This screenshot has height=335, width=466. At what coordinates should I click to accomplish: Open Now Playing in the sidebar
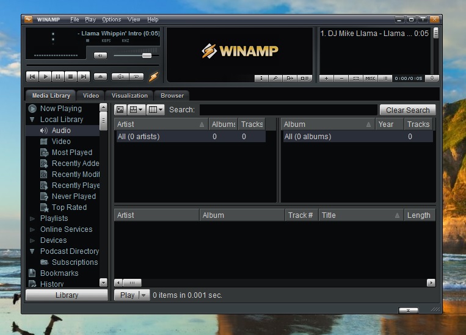tap(60, 109)
